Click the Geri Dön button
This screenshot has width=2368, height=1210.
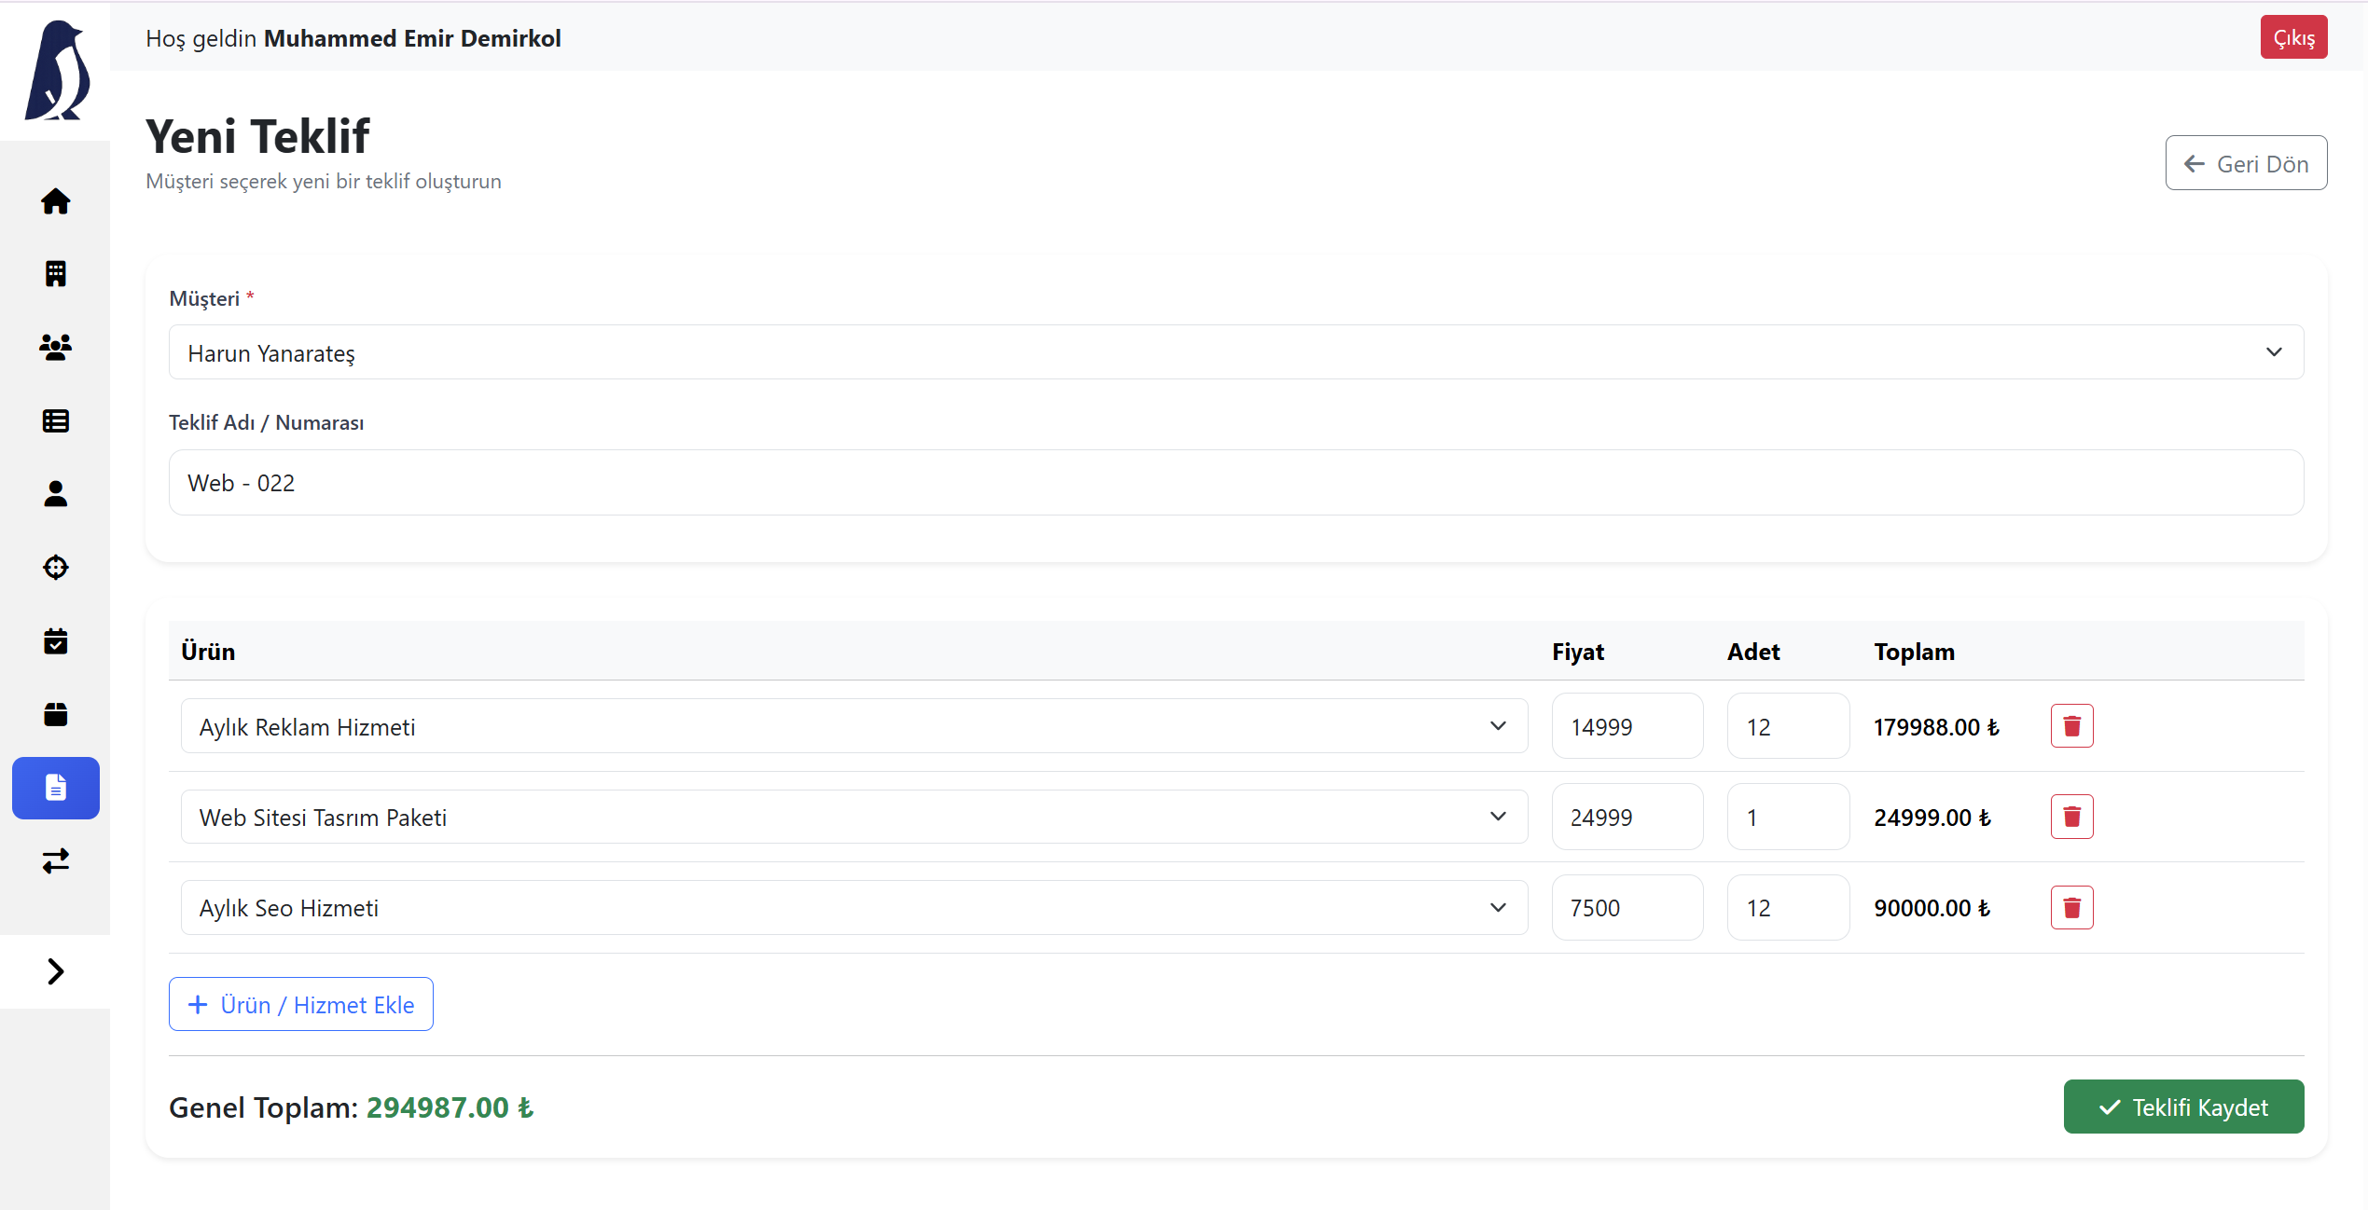pyautogui.click(x=2245, y=163)
